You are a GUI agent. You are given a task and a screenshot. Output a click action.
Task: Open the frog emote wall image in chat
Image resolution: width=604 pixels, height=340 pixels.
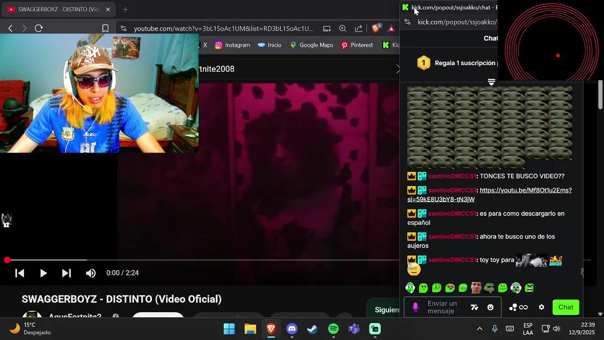489,127
